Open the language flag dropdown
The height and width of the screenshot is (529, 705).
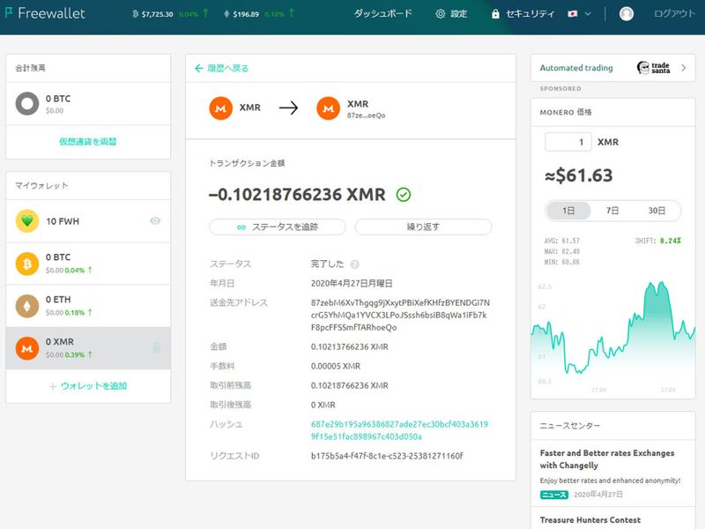[579, 14]
